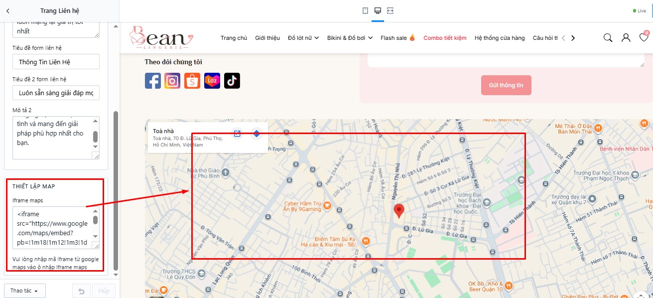Click the red location pin on map
Image resolution: width=653 pixels, height=298 pixels.
[x=398, y=211]
